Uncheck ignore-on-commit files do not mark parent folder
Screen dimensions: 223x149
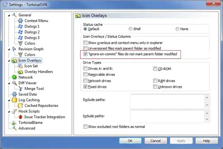click(x=85, y=54)
